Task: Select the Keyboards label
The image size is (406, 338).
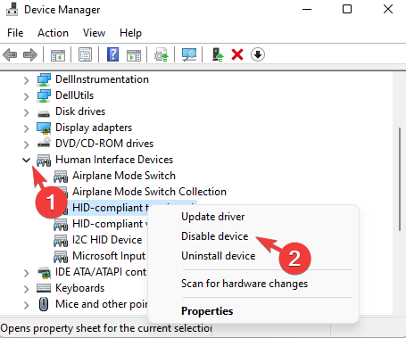Action: [x=80, y=288]
